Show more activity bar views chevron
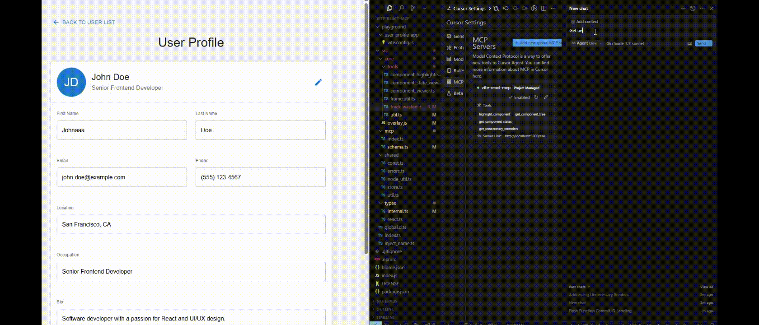 coord(424,8)
